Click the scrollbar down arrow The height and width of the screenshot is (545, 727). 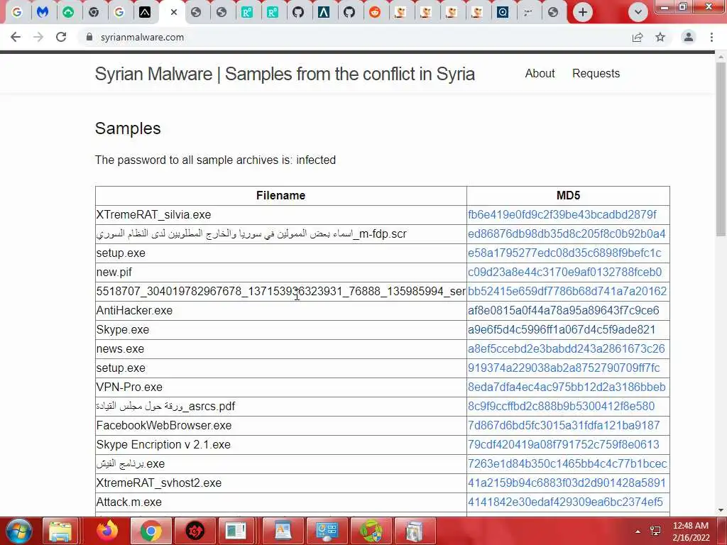click(x=721, y=510)
